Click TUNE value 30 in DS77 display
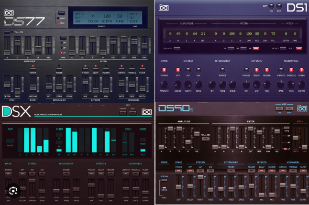This screenshot has height=205, width=309. (120, 16)
